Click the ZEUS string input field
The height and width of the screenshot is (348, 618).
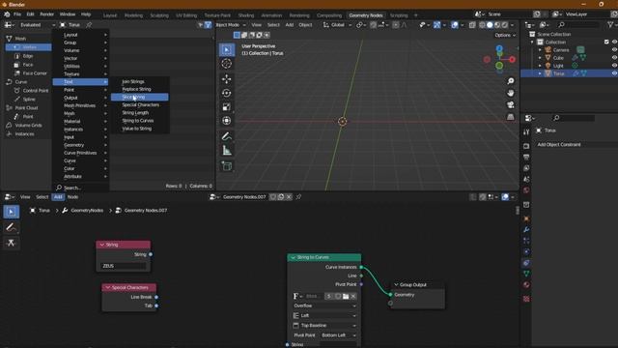pyautogui.click(x=124, y=267)
